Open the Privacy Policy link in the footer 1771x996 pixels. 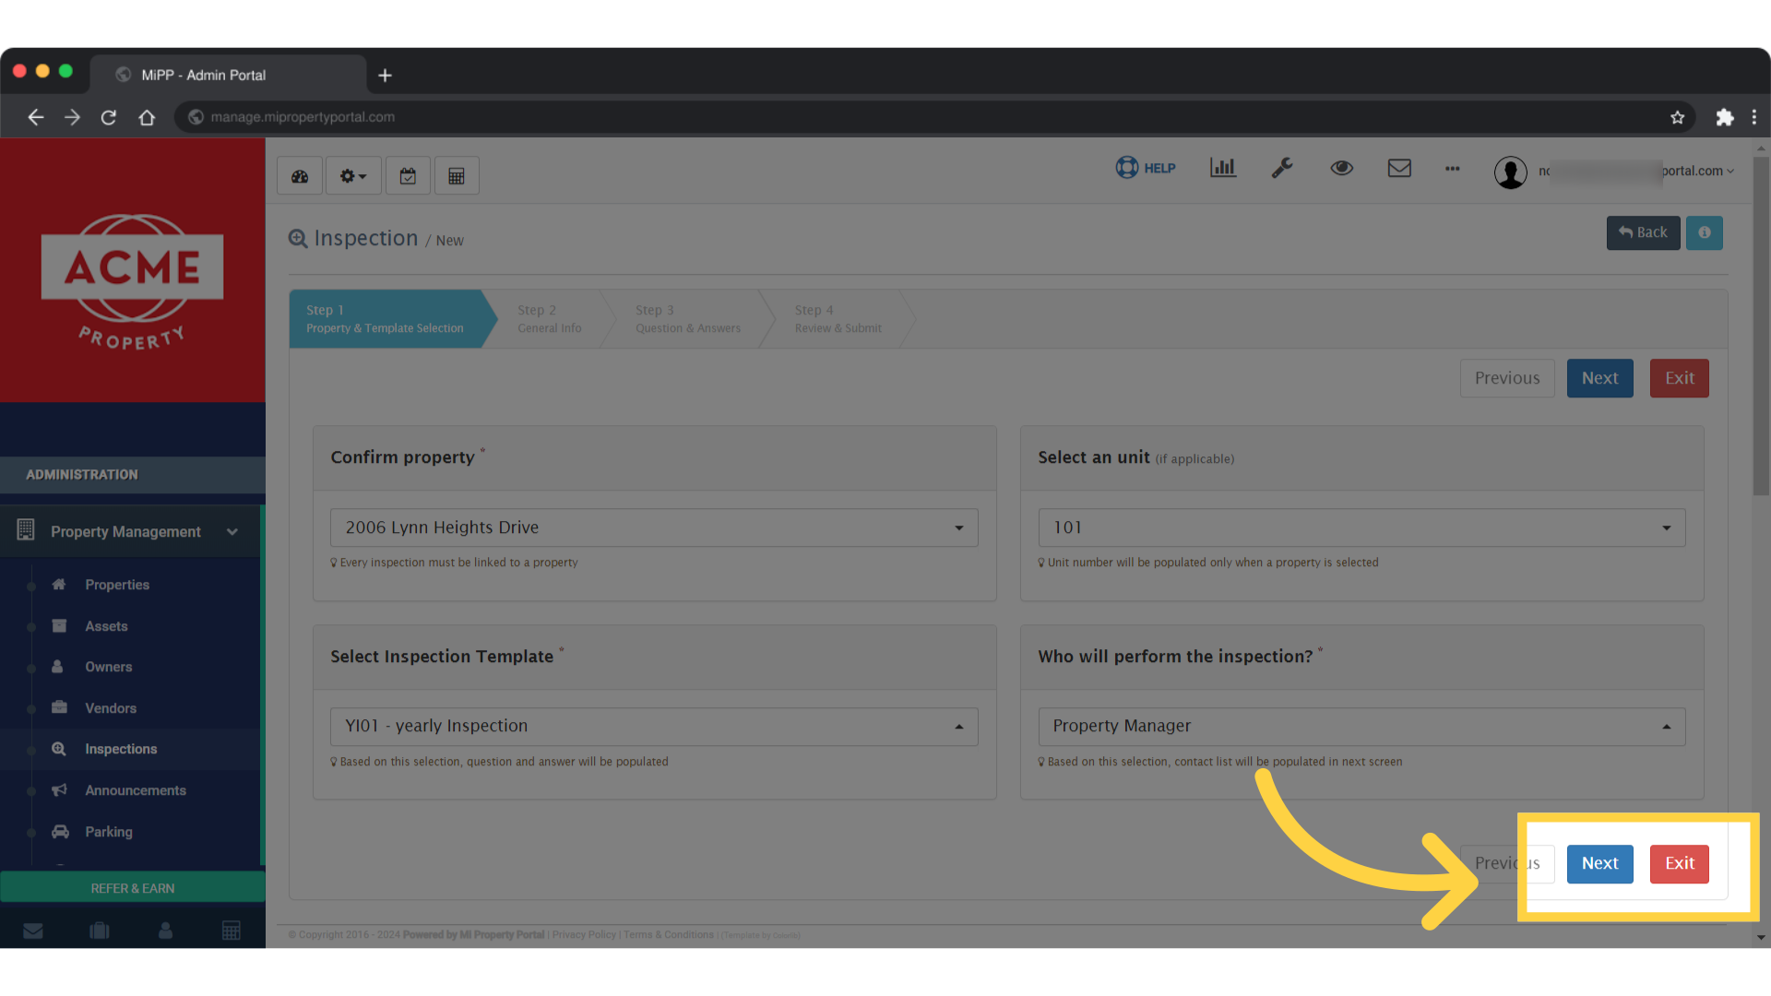tap(583, 934)
